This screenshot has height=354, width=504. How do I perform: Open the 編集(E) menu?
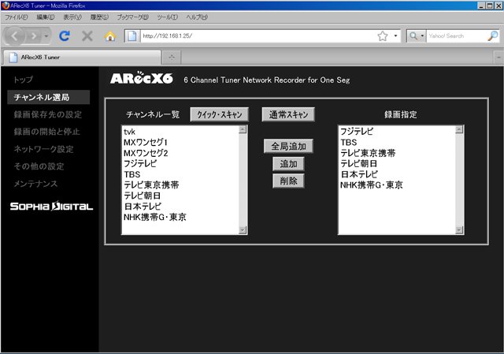(46, 17)
